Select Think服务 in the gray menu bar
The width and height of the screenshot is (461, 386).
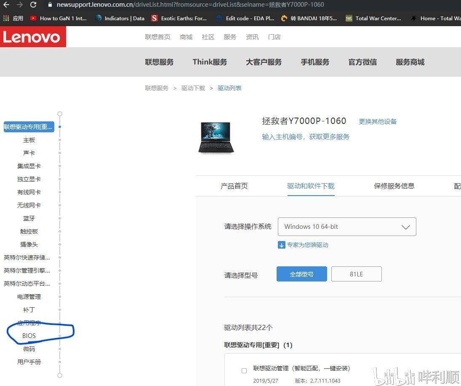(x=210, y=62)
